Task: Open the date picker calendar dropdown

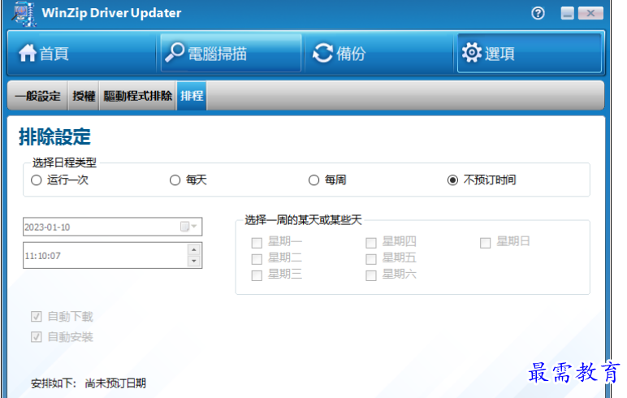Action: tap(188, 227)
